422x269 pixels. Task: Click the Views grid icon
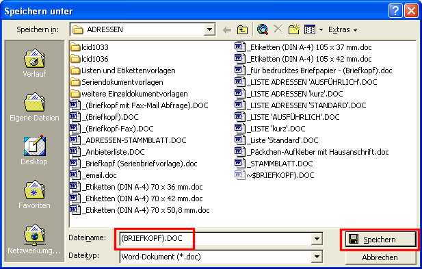[x=310, y=29]
